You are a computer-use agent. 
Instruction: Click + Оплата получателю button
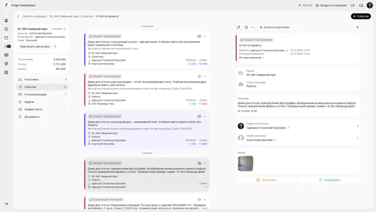click(x=274, y=28)
